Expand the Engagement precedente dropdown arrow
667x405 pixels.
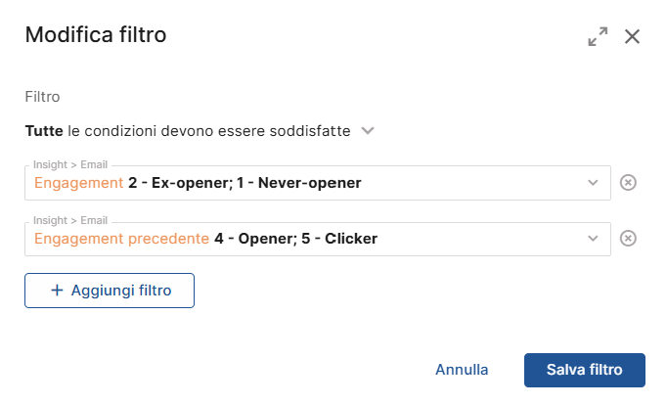(x=593, y=239)
